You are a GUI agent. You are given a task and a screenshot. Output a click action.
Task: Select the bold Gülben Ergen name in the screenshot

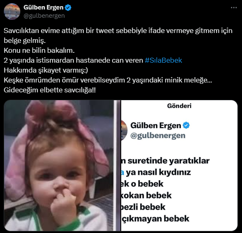156,125
